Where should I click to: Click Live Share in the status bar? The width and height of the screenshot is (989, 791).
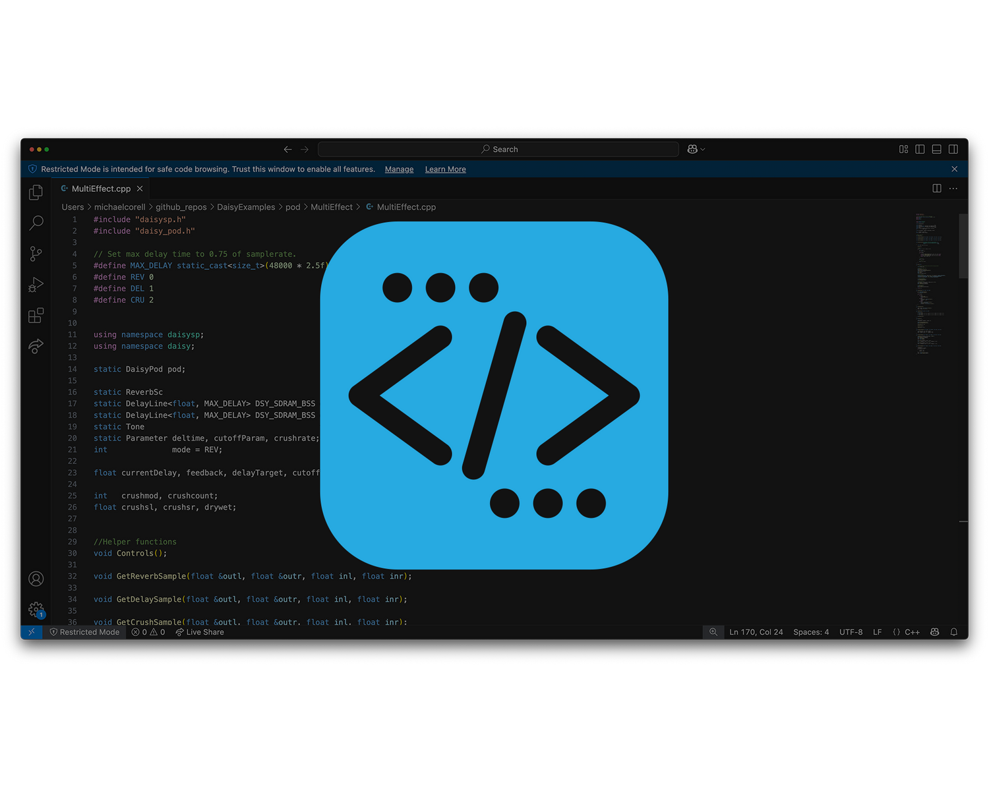pyautogui.click(x=200, y=632)
